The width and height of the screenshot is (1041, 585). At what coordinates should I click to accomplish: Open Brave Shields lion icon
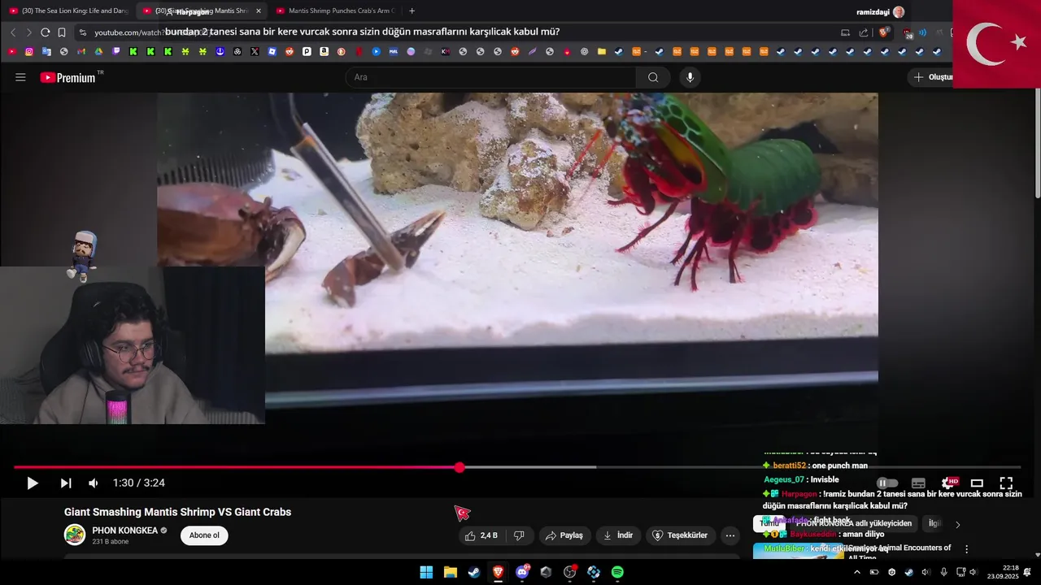(x=884, y=32)
